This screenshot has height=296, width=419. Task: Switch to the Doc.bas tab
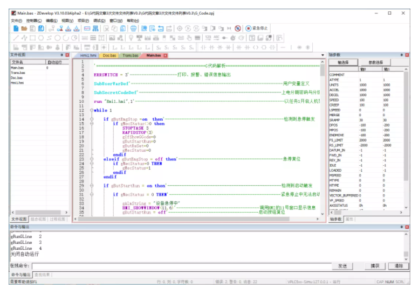(x=109, y=55)
